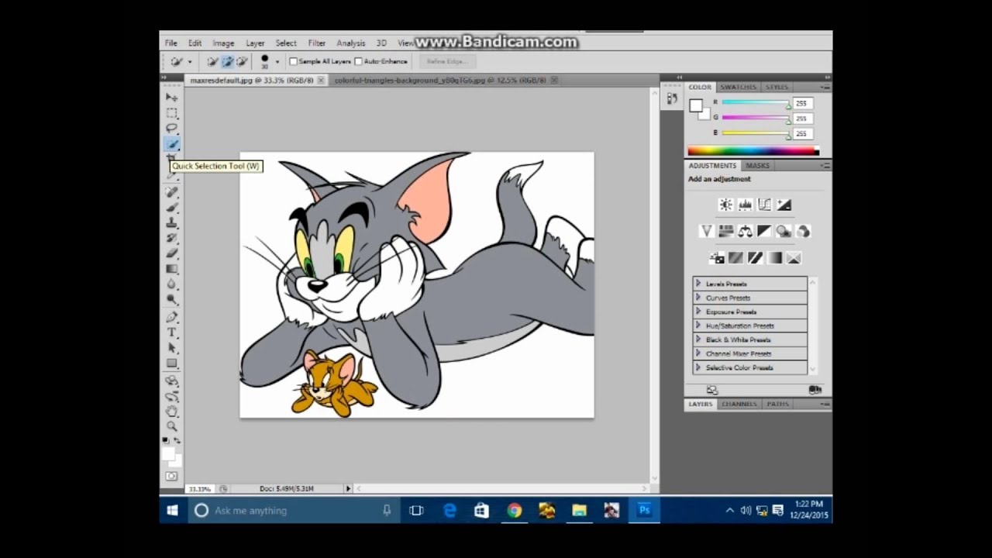Open the Image menu
Screen dimensions: 992x558
tap(223, 43)
